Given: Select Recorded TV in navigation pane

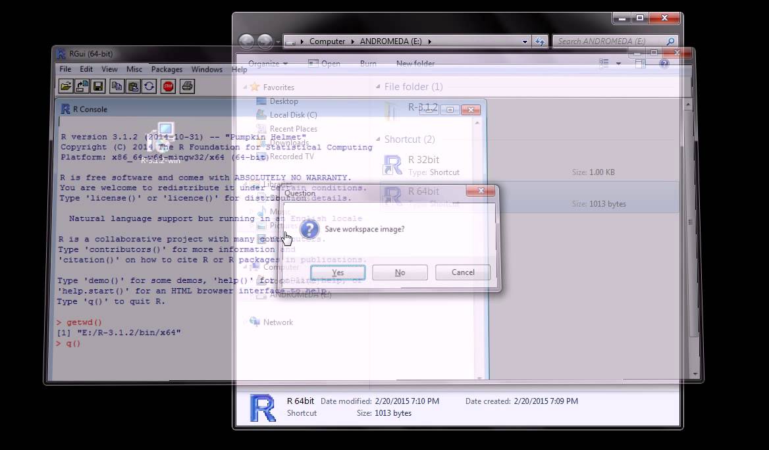Looking at the screenshot, I should (292, 157).
